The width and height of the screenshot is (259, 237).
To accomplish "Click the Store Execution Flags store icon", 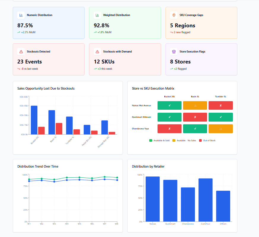I will [174, 52].
